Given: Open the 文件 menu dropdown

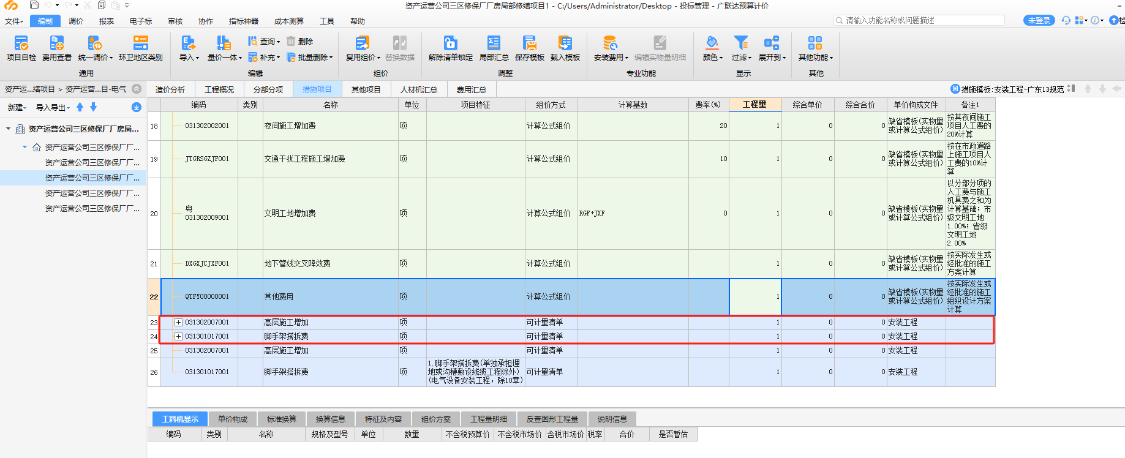Looking at the screenshot, I should (13, 21).
